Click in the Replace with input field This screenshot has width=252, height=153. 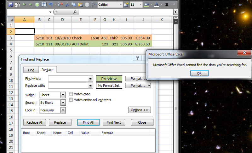click(x=68, y=85)
